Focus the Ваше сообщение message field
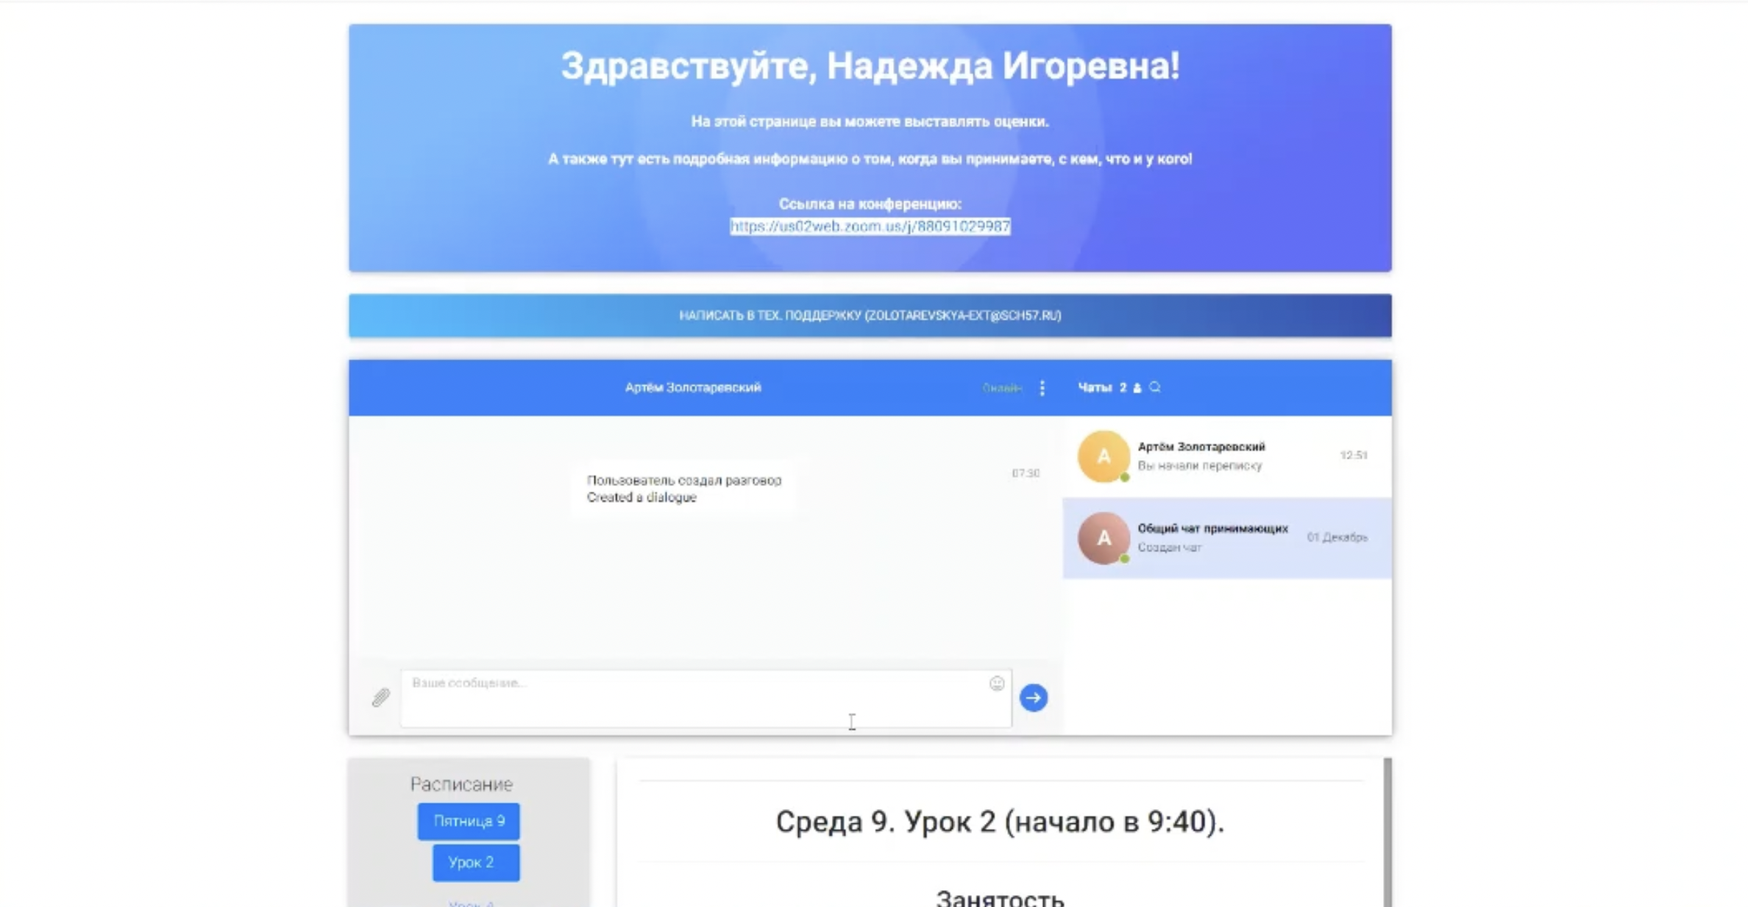 point(706,698)
